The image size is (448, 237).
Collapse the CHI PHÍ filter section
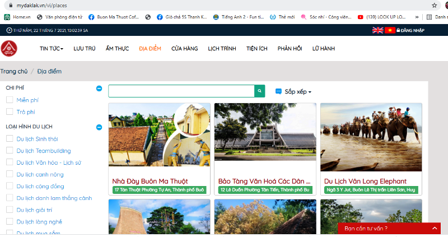coord(99,89)
